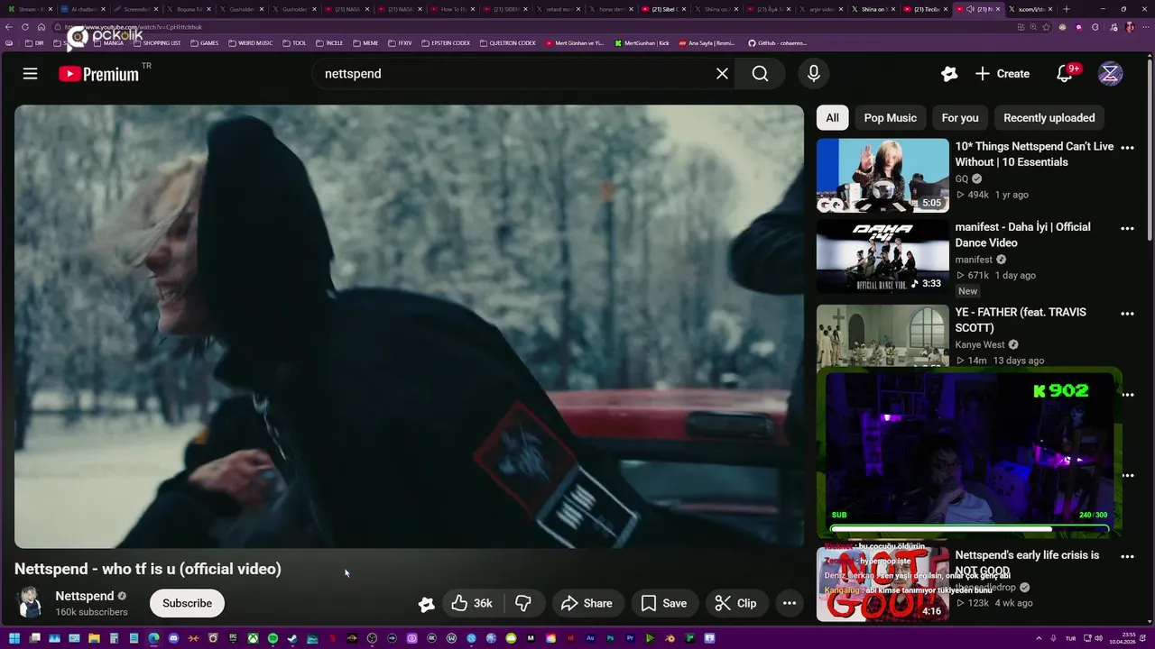
Task: Click the browser back arrow
Action: 9,27
